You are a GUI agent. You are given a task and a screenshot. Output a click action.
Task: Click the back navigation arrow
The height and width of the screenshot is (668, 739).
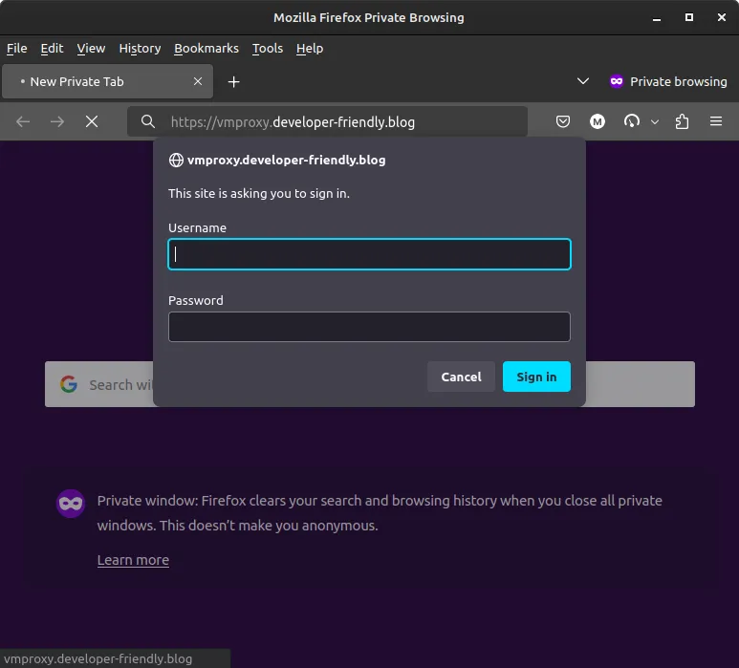click(x=24, y=121)
